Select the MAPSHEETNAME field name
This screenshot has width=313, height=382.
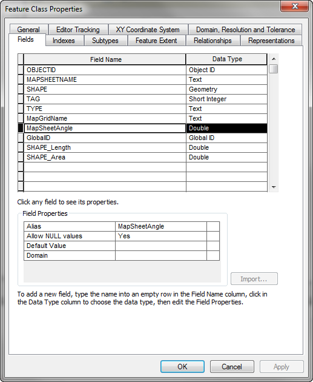pos(105,79)
